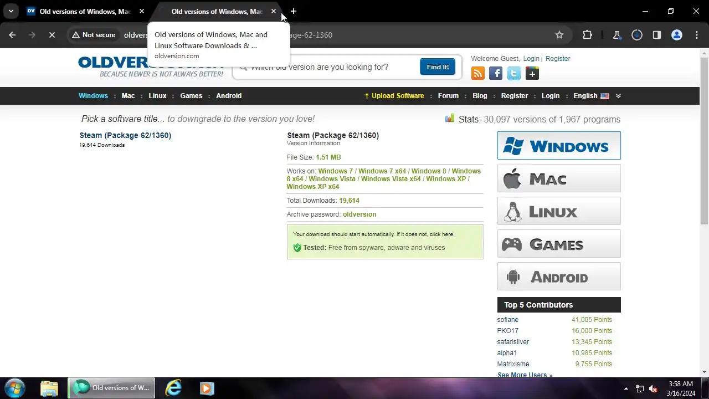Open contributor safarisilver's profile

[513, 342]
